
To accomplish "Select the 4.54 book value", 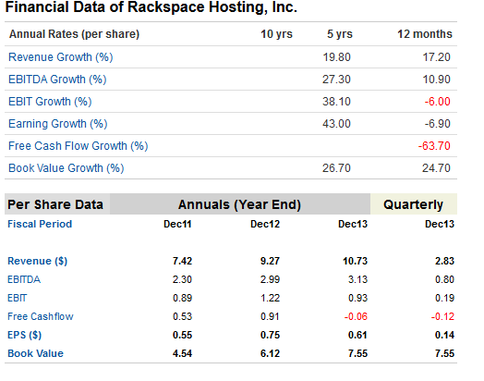I will coord(182,353).
